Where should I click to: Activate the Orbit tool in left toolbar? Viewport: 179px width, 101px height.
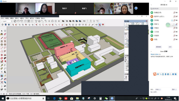(2, 76)
